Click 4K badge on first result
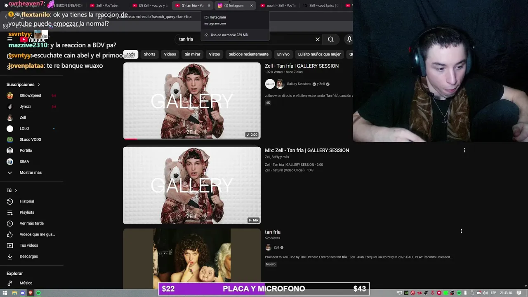Image resolution: width=528 pixels, height=297 pixels. click(x=268, y=103)
